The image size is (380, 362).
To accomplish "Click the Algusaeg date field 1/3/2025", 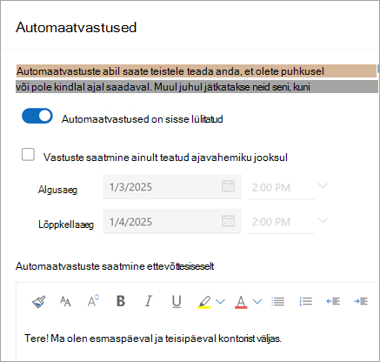I will pyautogui.click(x=172, y=187).
